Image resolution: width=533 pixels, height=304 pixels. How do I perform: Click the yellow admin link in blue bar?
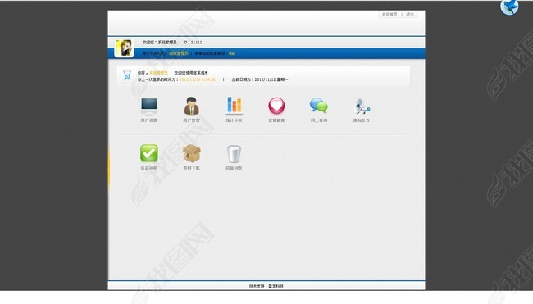point(179,53)
